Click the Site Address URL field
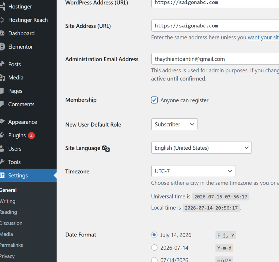 pyautogui.click(x=215, y=26)
